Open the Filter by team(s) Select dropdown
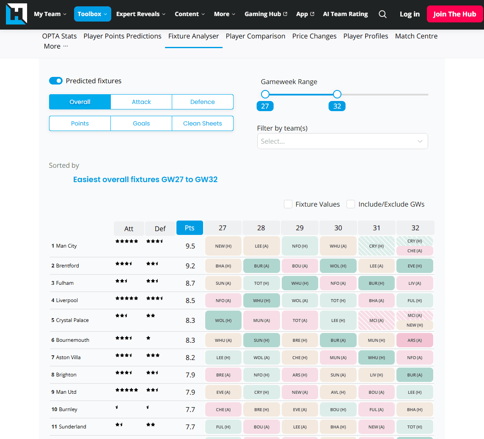The height and width of the screenshot is (439, 484). (x=342, y=141)
